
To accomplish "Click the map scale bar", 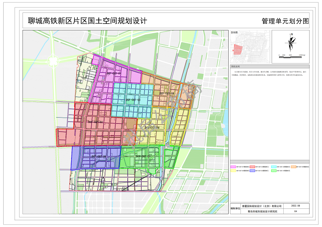I will (x=291, y=55).
